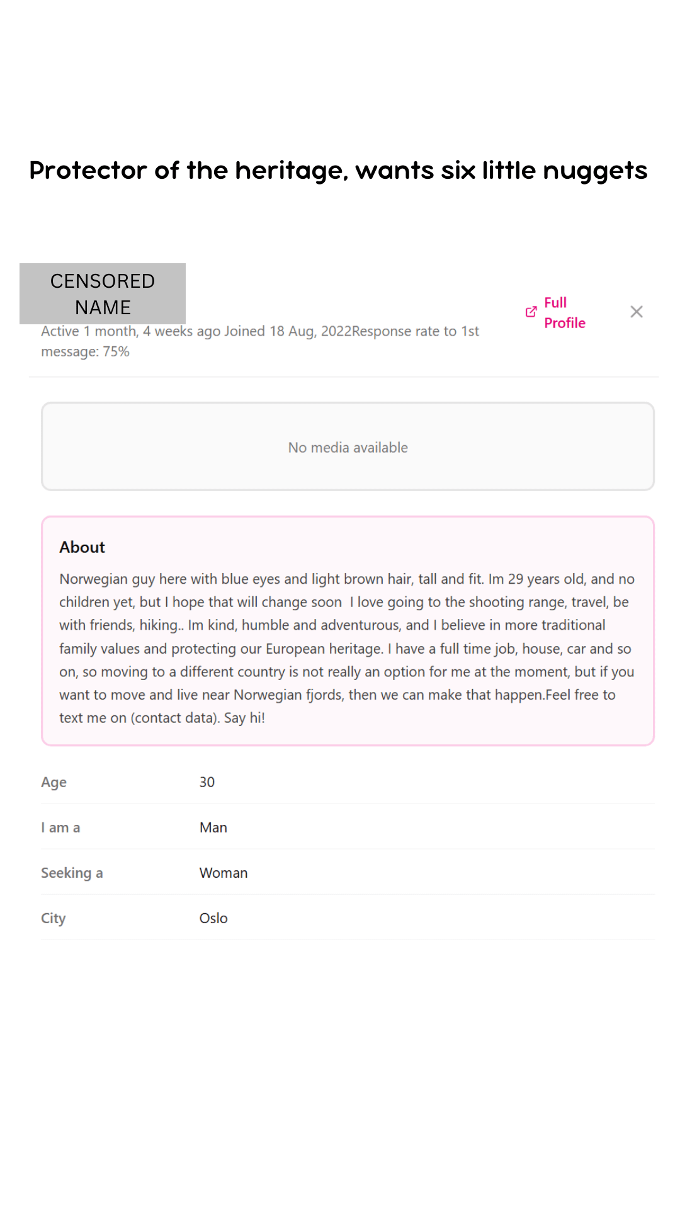Click the "Active 1 month, 4 weeks ago" text

pyautogui.click(x=130, y=331)
